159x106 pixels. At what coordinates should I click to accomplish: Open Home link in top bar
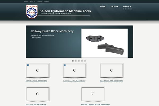click(x=26, y=2)
